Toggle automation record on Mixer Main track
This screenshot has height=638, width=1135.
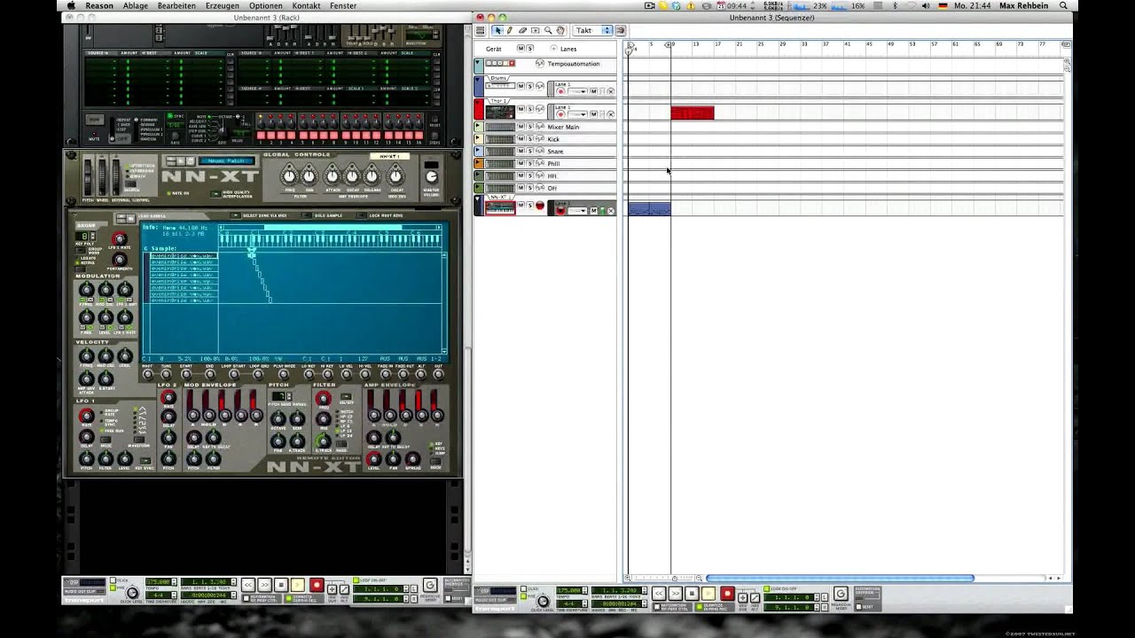(x=539, y=127)
